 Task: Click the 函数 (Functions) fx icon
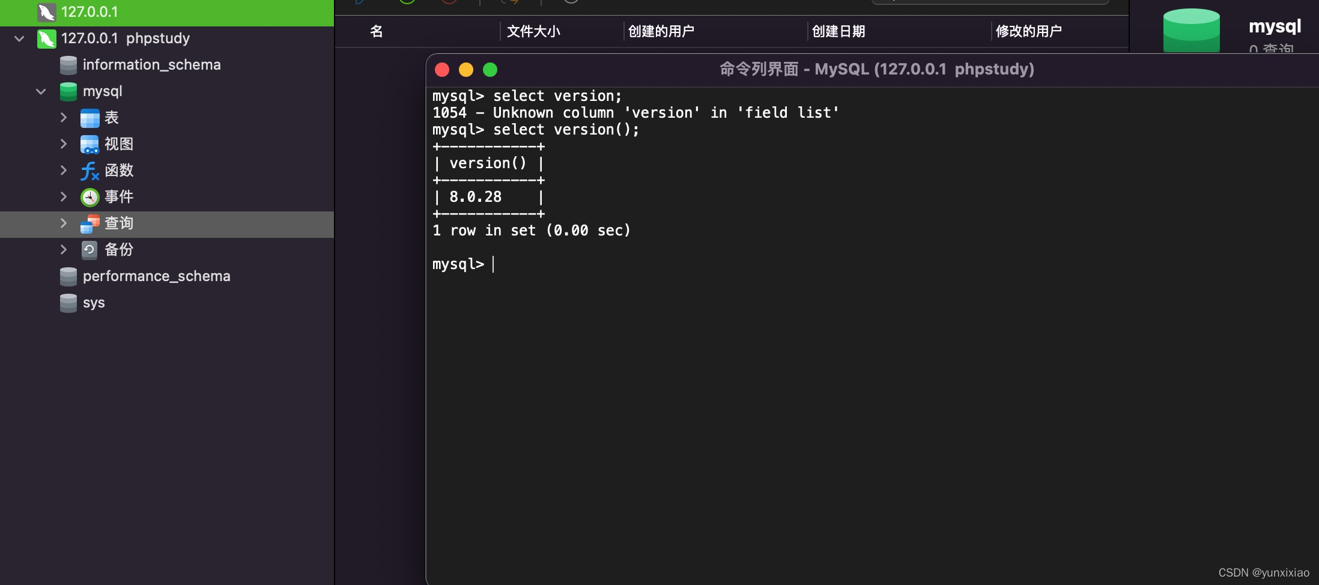(89, 171)
